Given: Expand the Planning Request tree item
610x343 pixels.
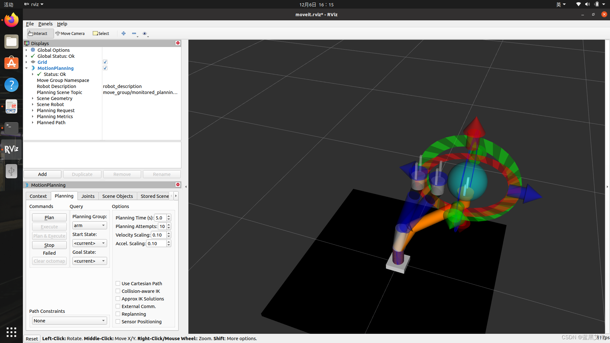Looking at the screenshot, I should pyautogui.click(x=33, y=111).
